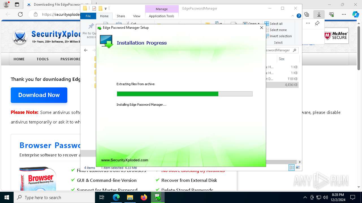
Task: Open the volume icon in system tray
Action: tap(326, 197)
